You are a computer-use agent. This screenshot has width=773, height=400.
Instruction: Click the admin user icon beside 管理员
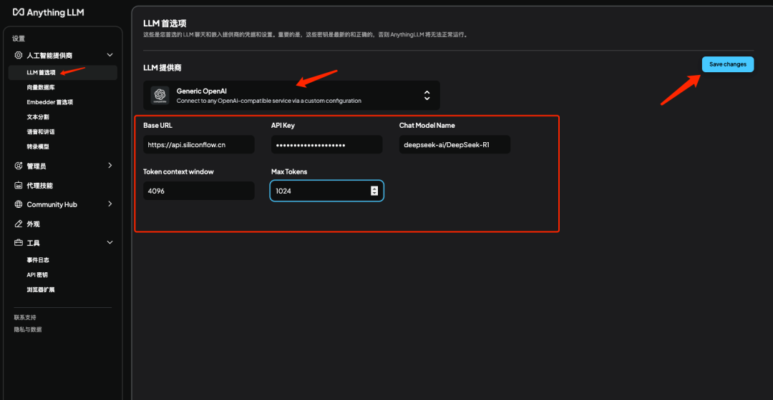point(18,166)
